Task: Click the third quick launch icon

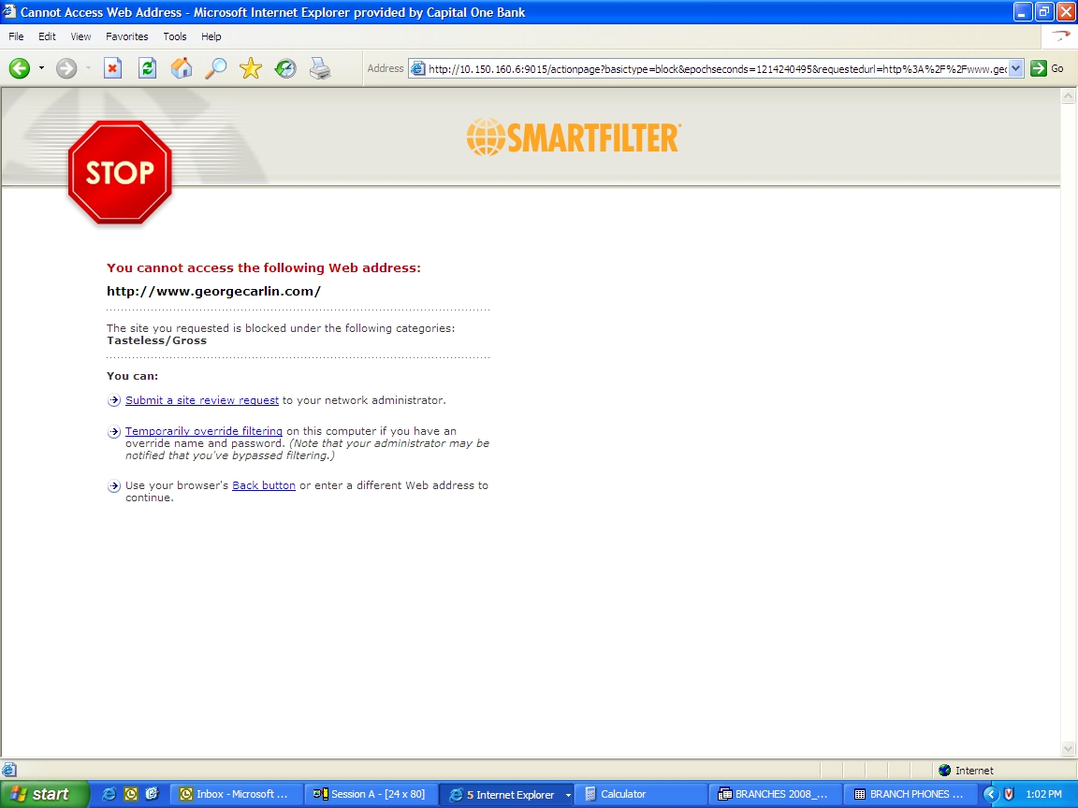Action: (x=152, y=794)
